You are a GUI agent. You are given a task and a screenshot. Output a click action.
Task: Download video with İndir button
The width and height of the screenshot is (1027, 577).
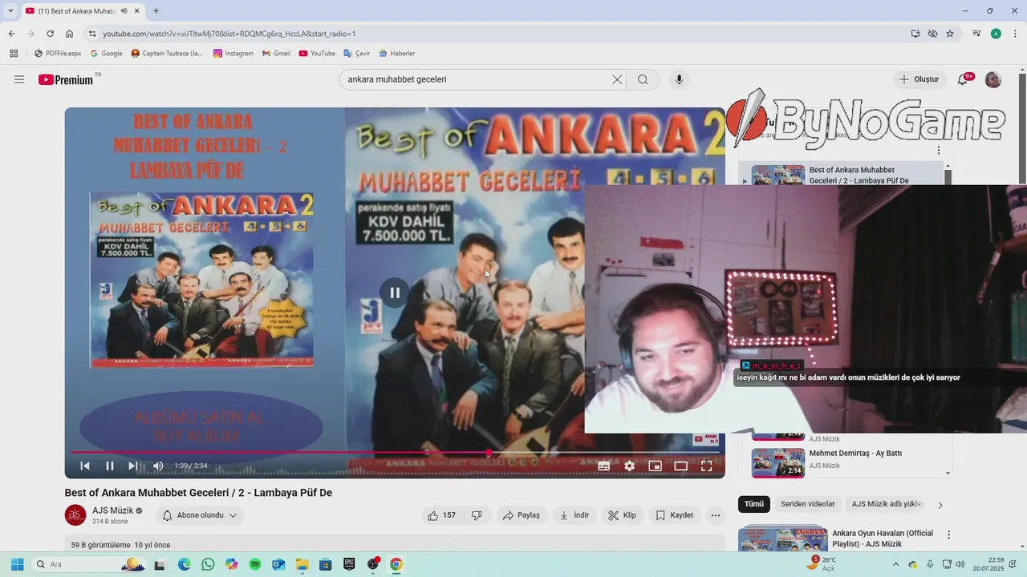574,515
